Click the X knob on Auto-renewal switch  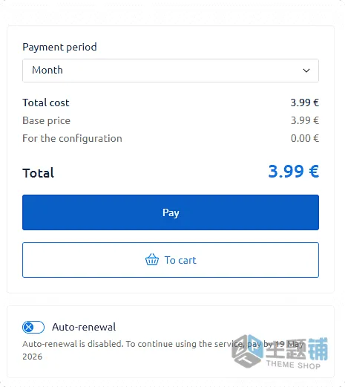click(29, 327)
